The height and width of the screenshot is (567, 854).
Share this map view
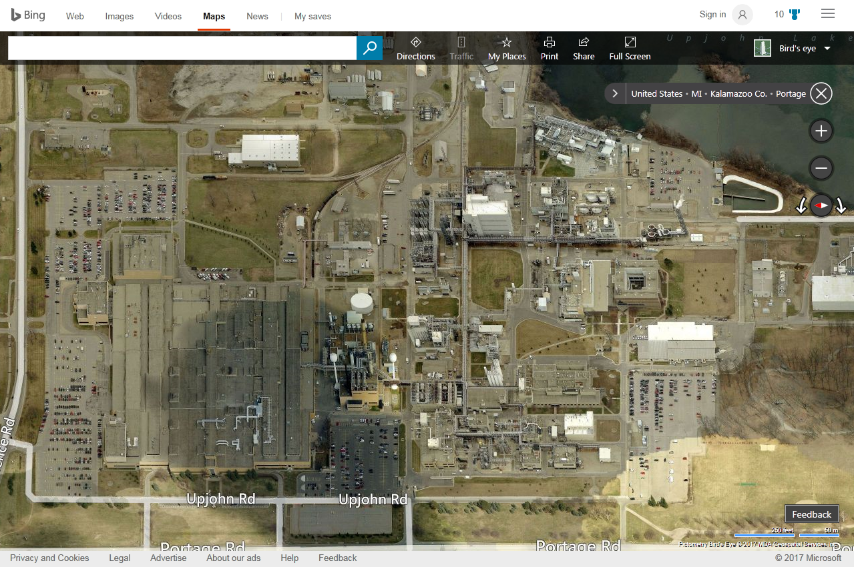point(583,49)
